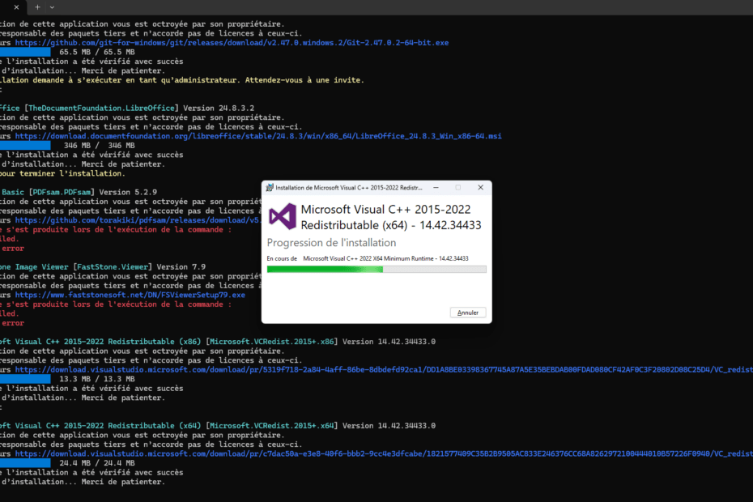Click the installer icon in dialog title bar
Viewport: 753px width, 502px height.
[x=270, y=187]
